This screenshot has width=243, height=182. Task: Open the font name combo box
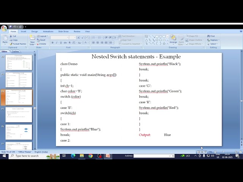pyautogui.click(x=60, y=38)
